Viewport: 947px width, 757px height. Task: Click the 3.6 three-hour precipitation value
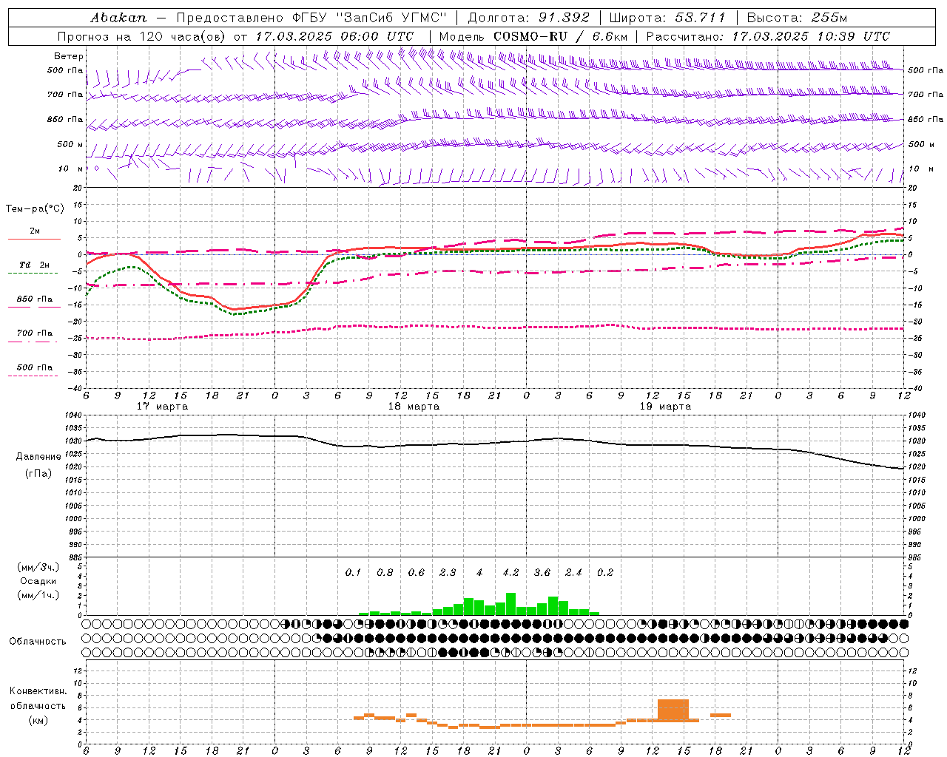[x=542, y=573]
